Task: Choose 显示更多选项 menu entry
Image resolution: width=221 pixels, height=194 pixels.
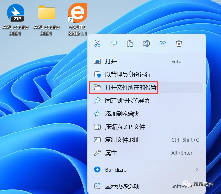Action: point(147,186)
